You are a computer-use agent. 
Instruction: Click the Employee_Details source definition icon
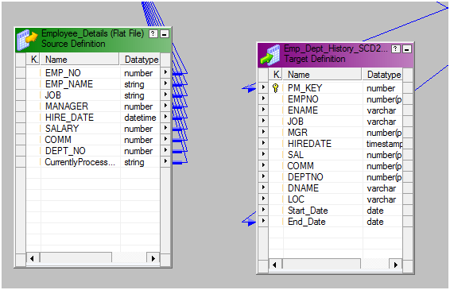[x=27, y=40]
